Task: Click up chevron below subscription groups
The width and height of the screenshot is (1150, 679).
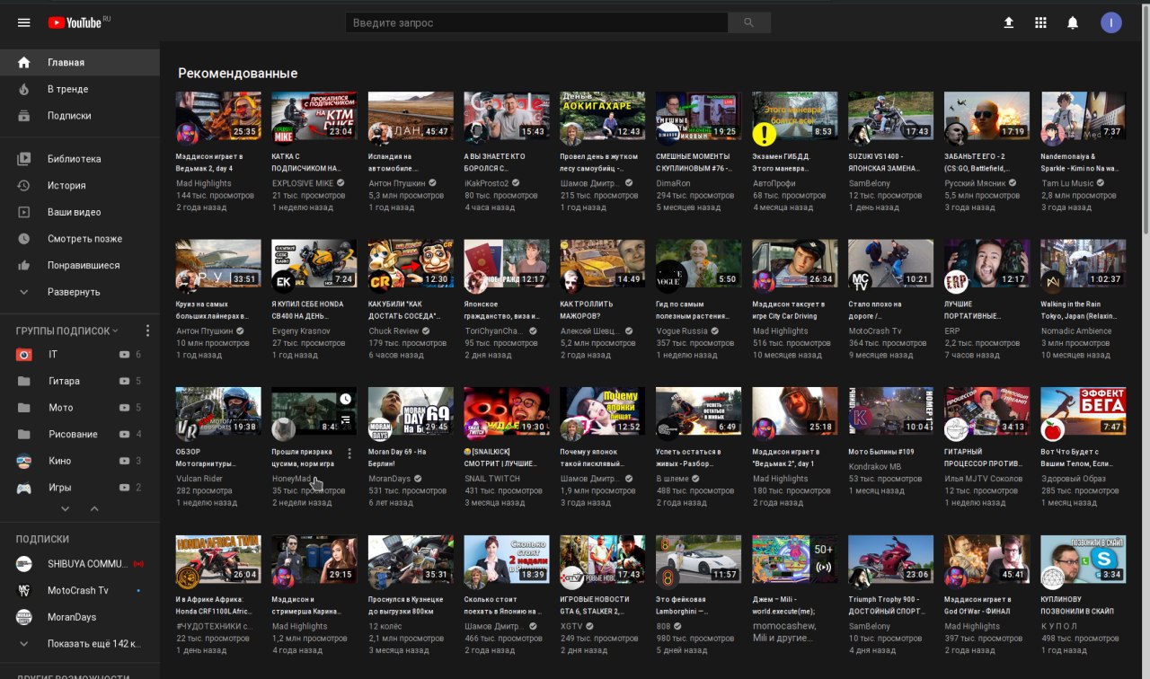Action: [x=94, y=509]
